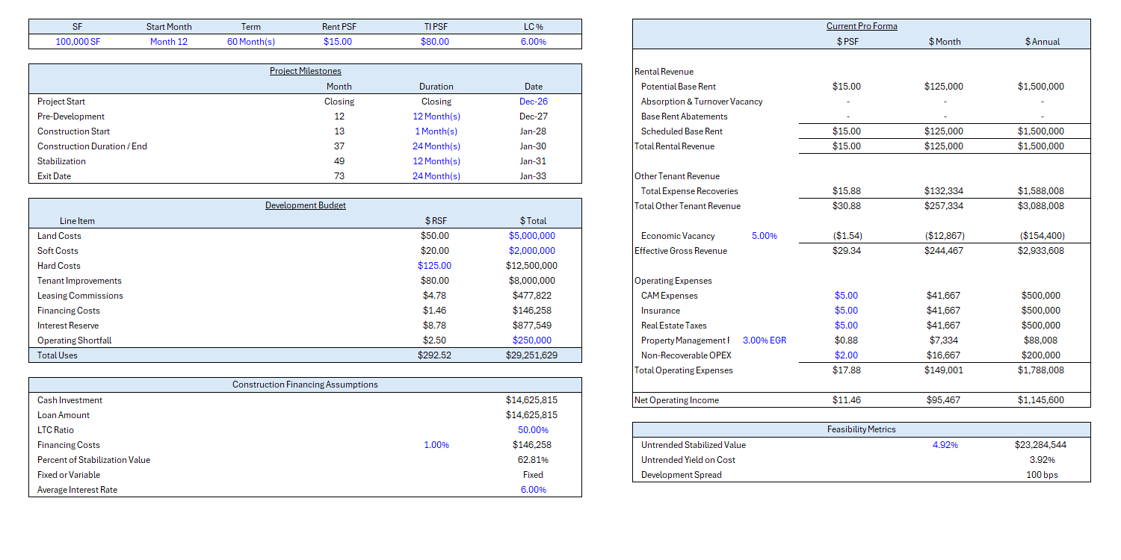Screen dimensions: 1121x560
Task: Select the $23,284,544 stabilized value
Action: (1040, 445)
